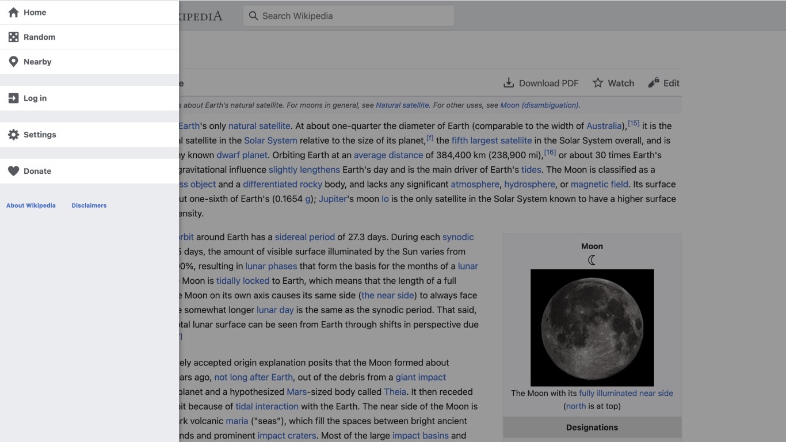Open Nearby articles via location pin icon
This screenshot has height=442, width=786.
pyautogui.click(x=13, y=61)
